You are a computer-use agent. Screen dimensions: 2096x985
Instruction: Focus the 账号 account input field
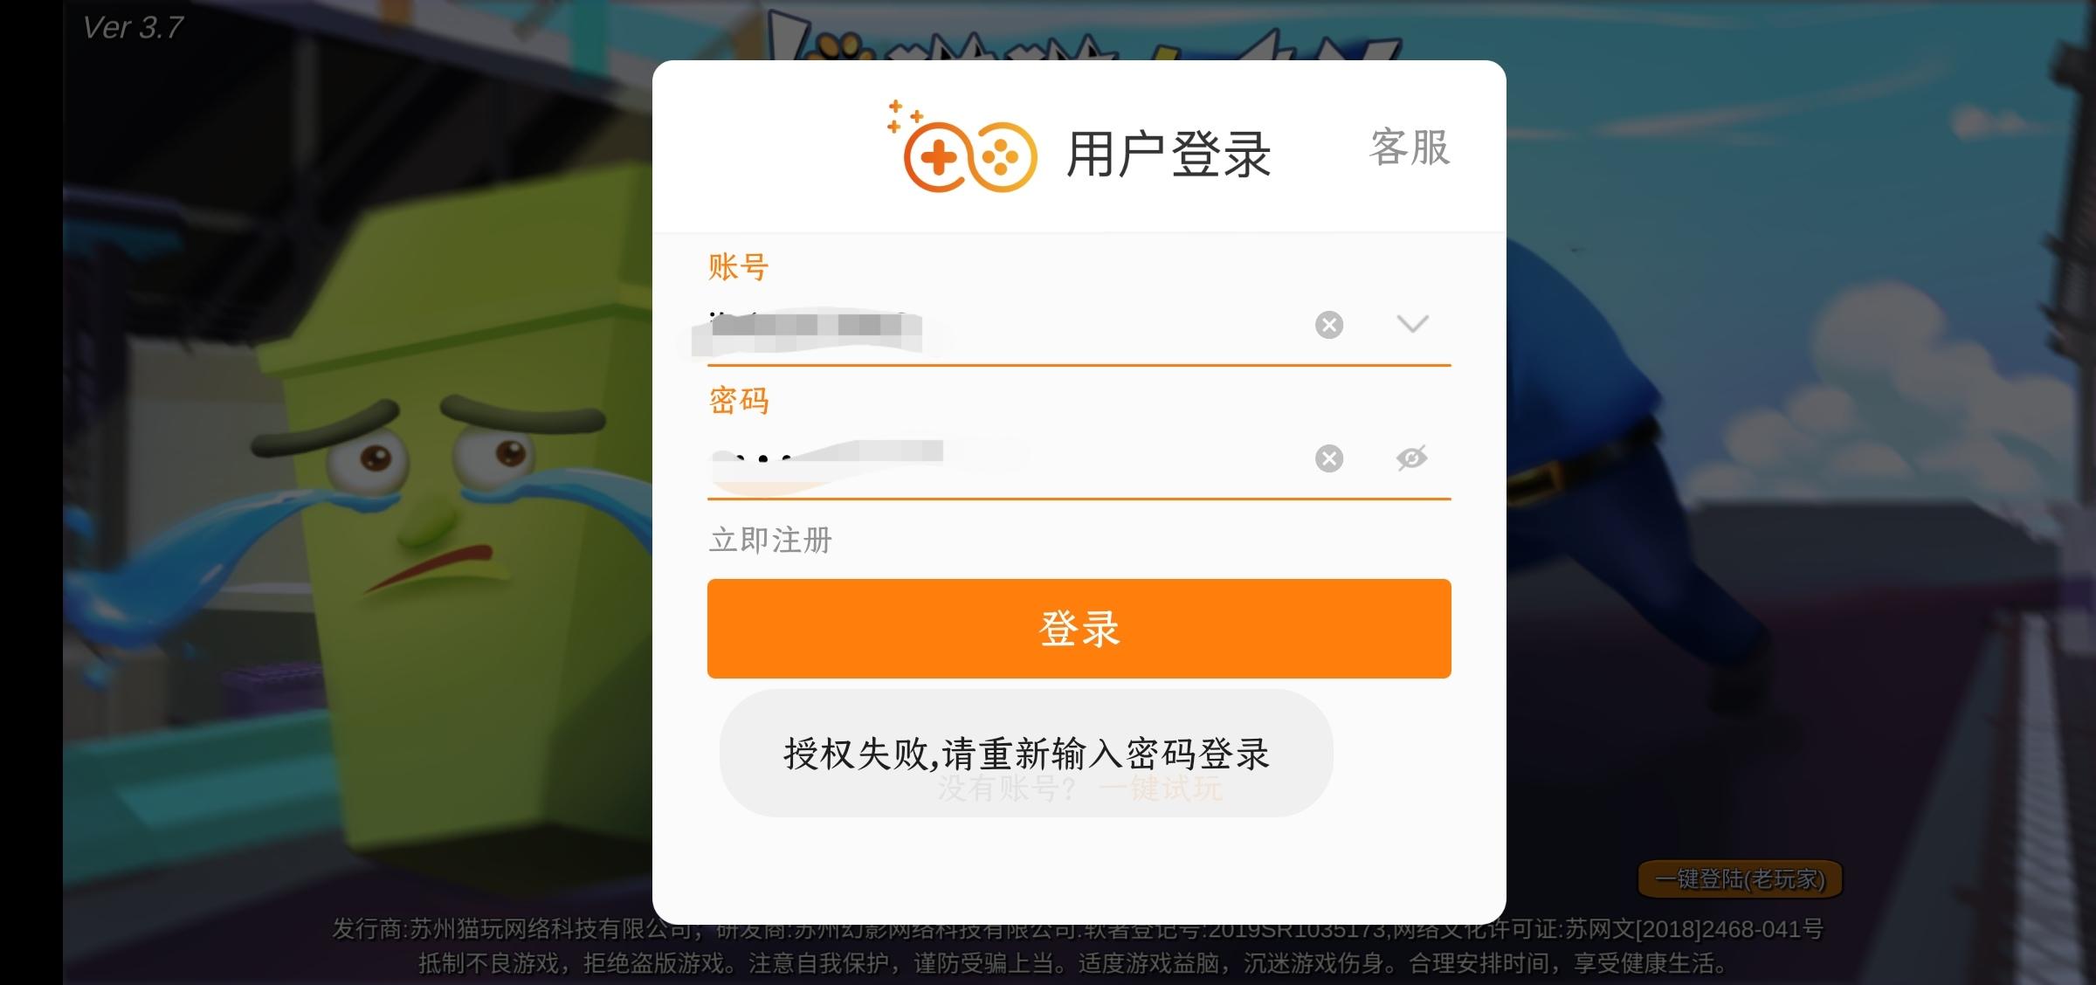(x=1004, y=325)
